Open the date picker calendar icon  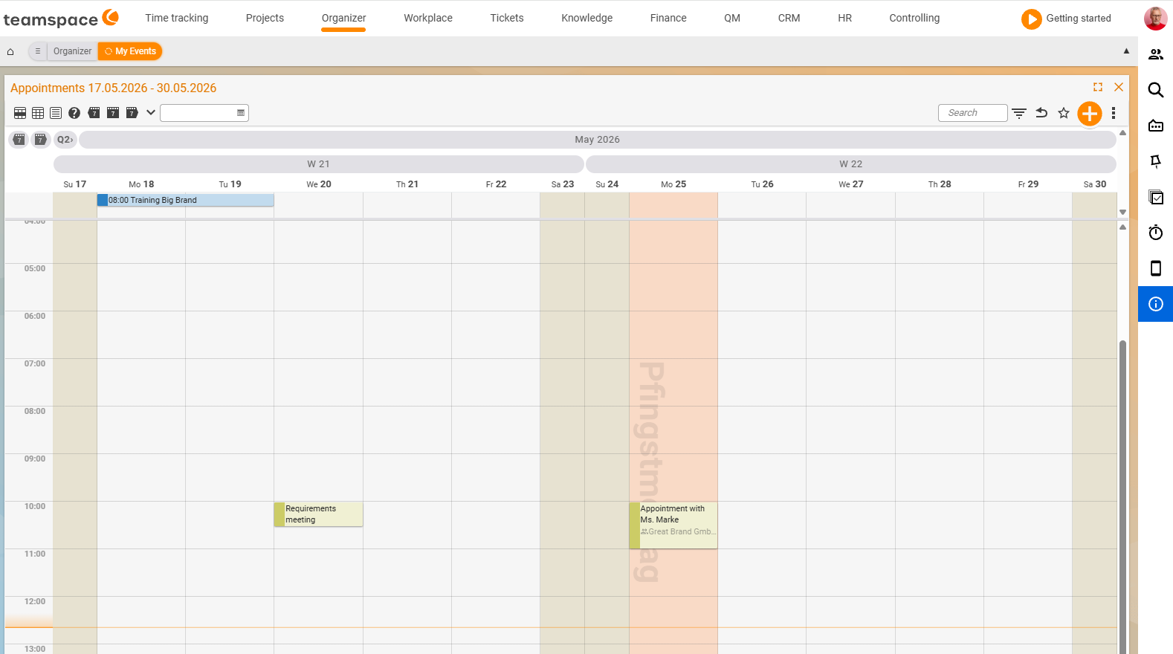click(241, 113)
